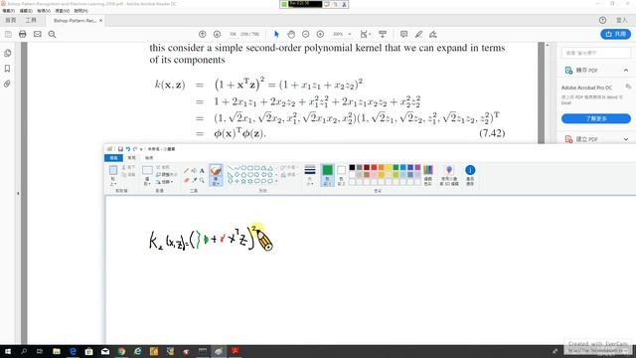The image size is (636, 358).
Task: Open Acrobat Reader taskbar icon
Action: (x=235, y=351)
